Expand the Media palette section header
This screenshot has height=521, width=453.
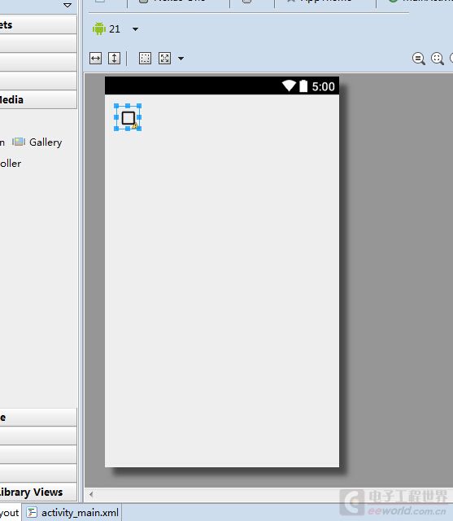[x=38, y=99]
